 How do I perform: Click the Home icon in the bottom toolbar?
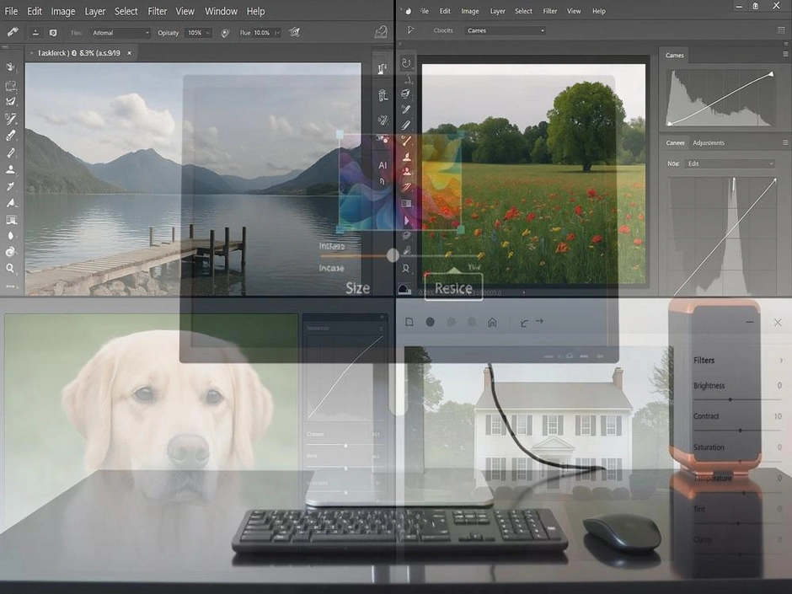(x=493, y=321)
